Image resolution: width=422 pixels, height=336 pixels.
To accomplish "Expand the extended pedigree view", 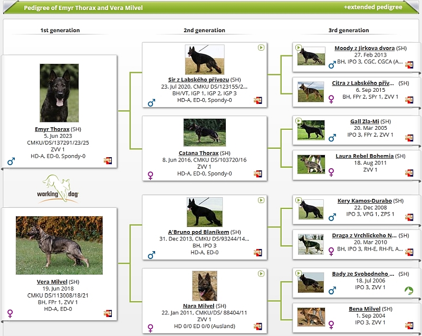I will click(x=372, y=7).
